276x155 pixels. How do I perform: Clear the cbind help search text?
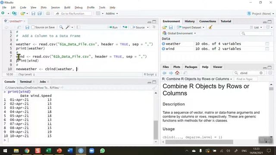[x=261, y=73]
